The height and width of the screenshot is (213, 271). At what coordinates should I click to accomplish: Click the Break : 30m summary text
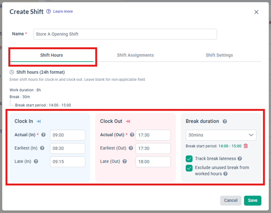tap(20, 97)
